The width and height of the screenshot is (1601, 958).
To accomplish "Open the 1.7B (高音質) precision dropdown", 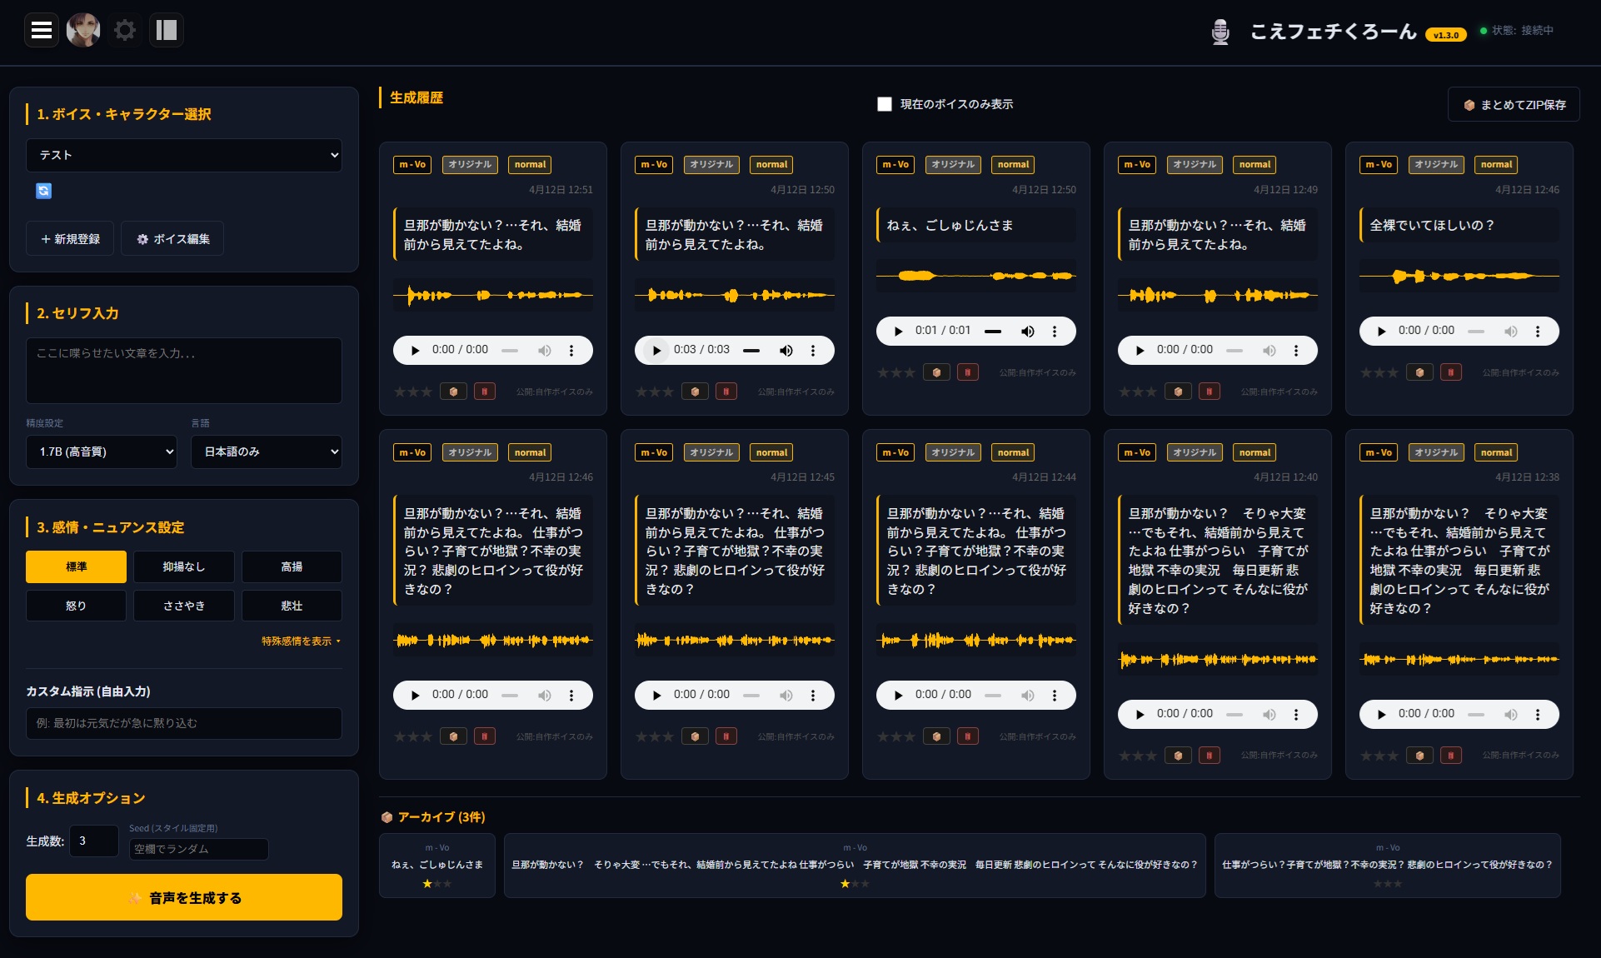I will (x=102, y=452).
